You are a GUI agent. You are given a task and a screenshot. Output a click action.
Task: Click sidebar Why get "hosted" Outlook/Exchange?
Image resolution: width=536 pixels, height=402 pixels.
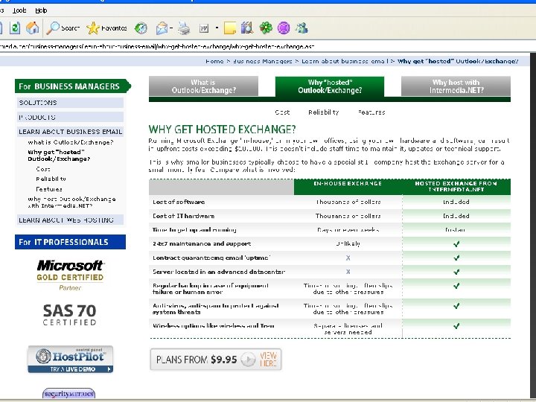coord(59,156)
